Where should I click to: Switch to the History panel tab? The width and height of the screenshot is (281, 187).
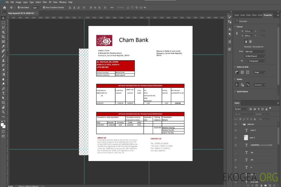[x=254, y=15]
